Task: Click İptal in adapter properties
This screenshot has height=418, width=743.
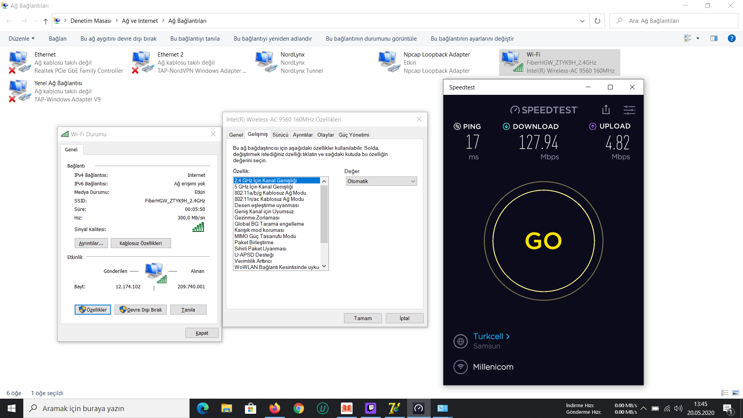Action: [404, 318]
